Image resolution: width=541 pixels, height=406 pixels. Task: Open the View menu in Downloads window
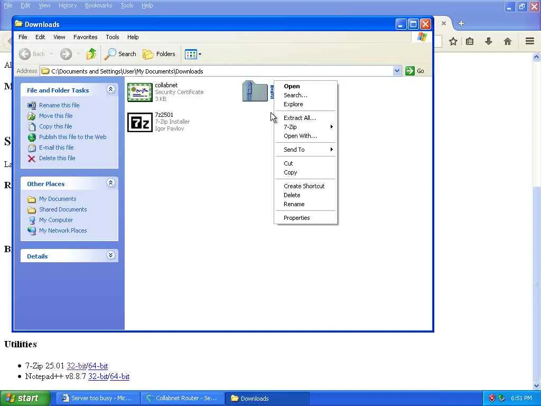pos(59,37)
